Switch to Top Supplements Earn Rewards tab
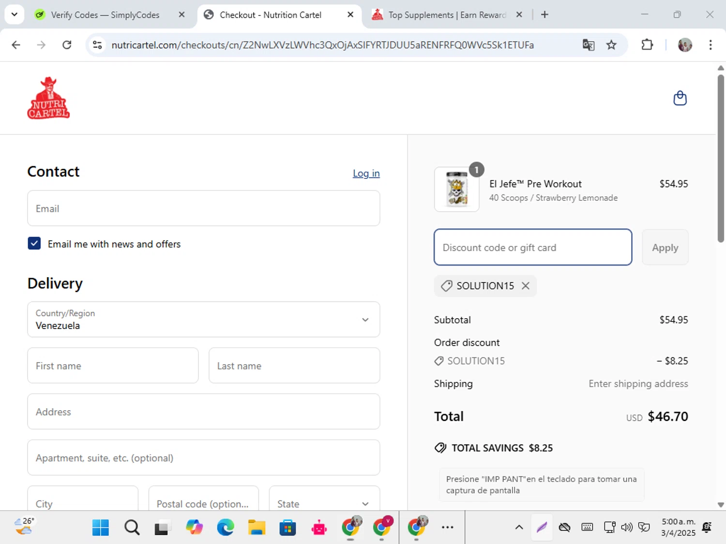The height and width of the screenshot is (544, 726). click(x=448, y=15)
